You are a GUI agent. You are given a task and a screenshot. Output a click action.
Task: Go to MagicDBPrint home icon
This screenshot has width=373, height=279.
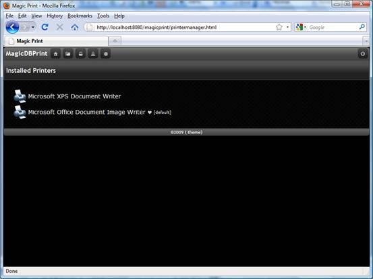[55, 54]
